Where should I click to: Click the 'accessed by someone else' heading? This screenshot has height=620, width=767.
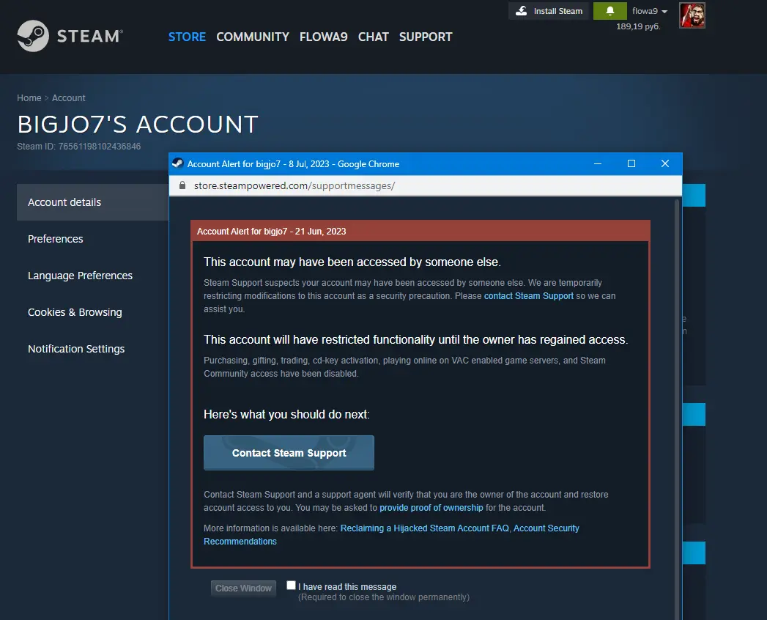point(352,262)
